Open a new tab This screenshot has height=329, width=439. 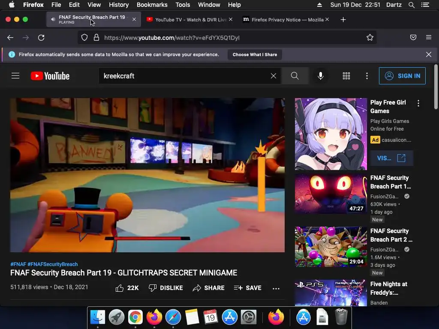(343, 20)
